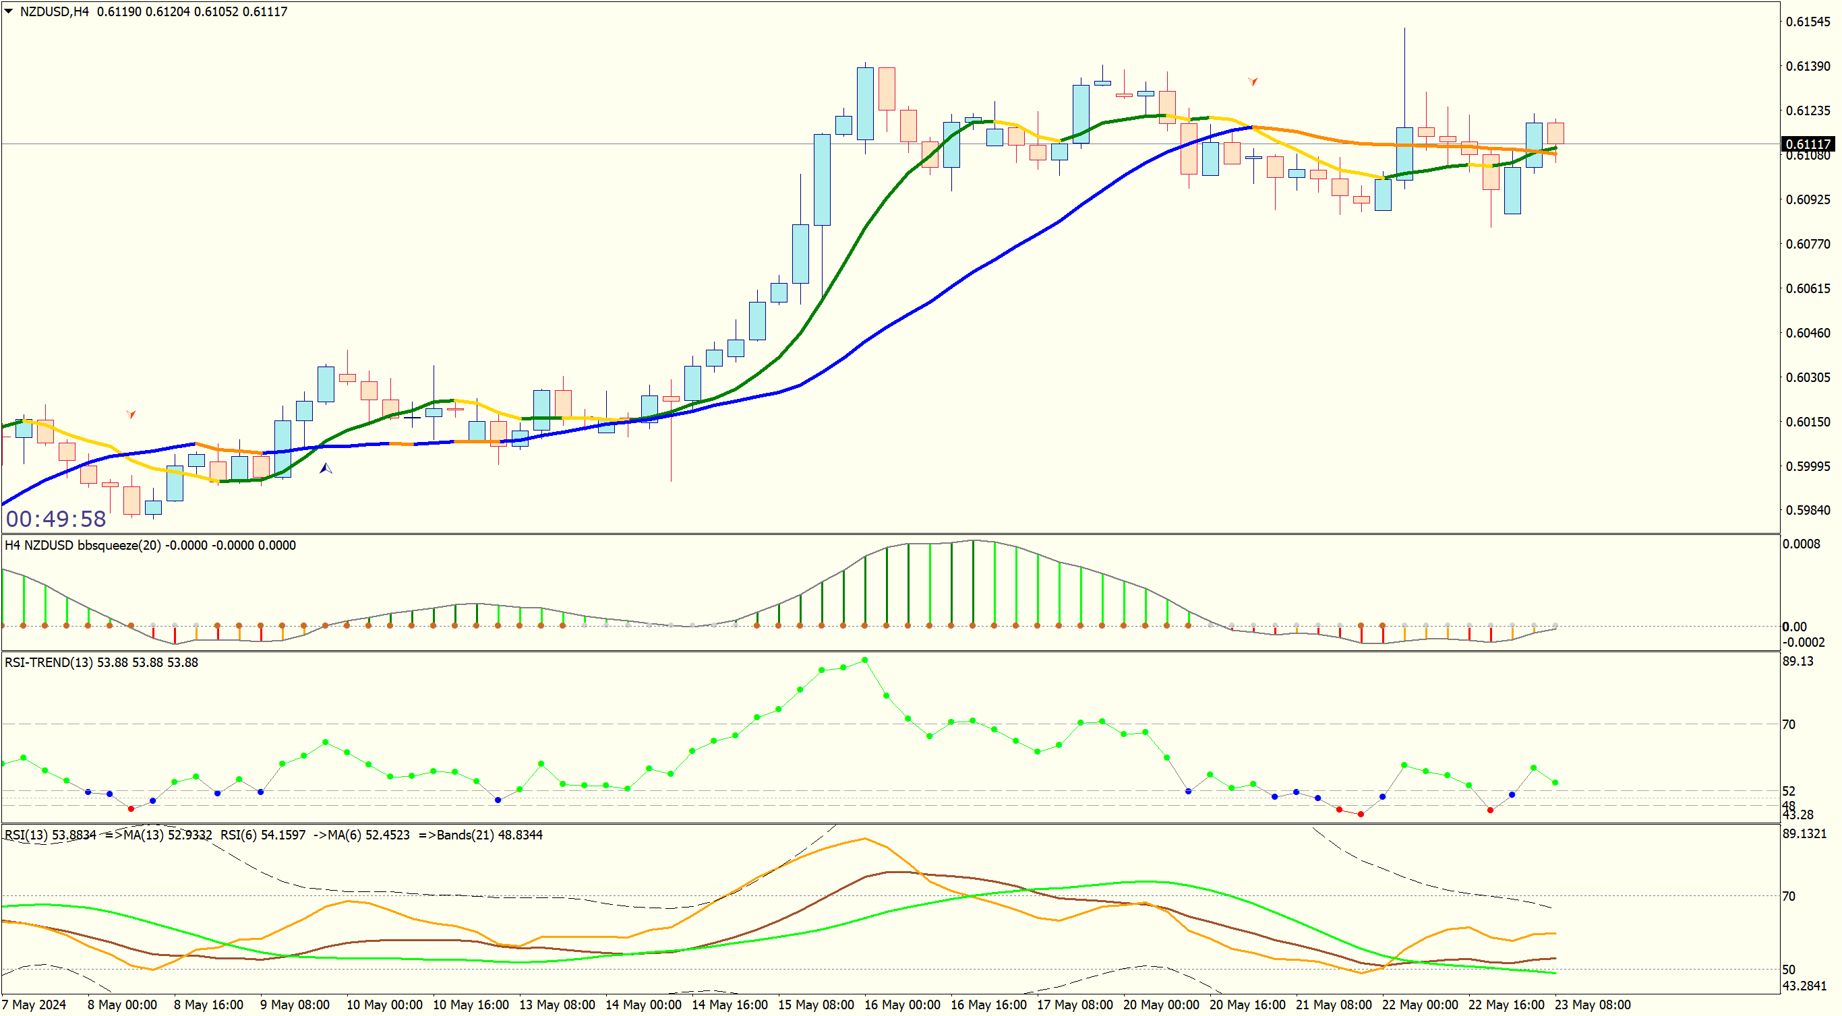The image size is (1842, 1016).
Task: Click the RSI(13) 53.8834 indicator label
Action: 50,835
